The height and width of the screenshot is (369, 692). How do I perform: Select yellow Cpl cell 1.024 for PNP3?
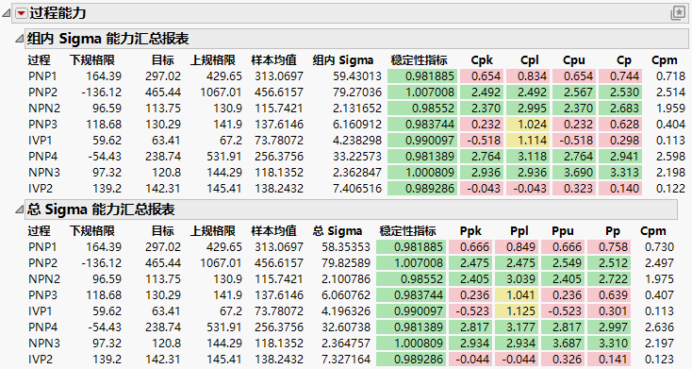point(528,125)
